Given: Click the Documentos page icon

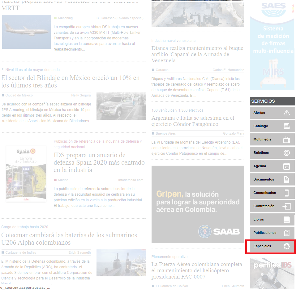Looking at the screenshot, I should (286, 180).
